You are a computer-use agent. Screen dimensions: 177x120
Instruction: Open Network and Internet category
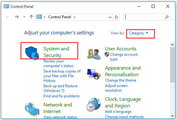pos(58,108)
